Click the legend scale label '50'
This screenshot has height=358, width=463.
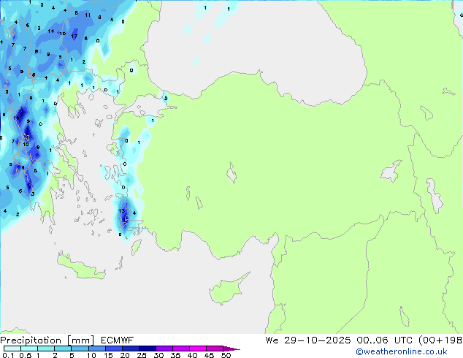click(226, 355)
